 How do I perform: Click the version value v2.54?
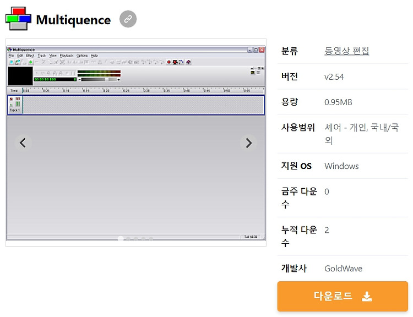pos(334,77)
